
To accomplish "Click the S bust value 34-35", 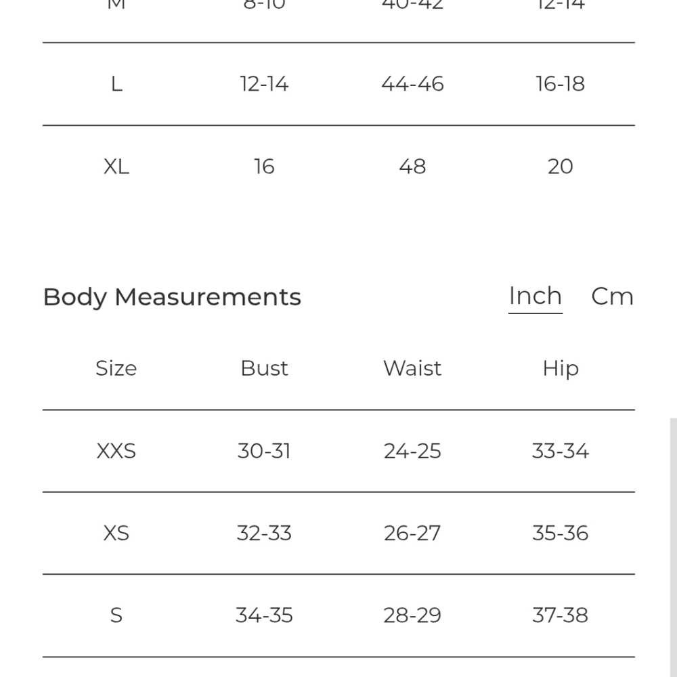I will (x=264, y=615).
